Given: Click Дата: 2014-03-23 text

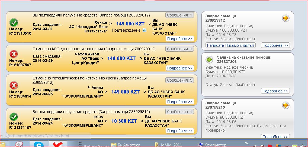Looking at the screenshot, I should (221, 35).
